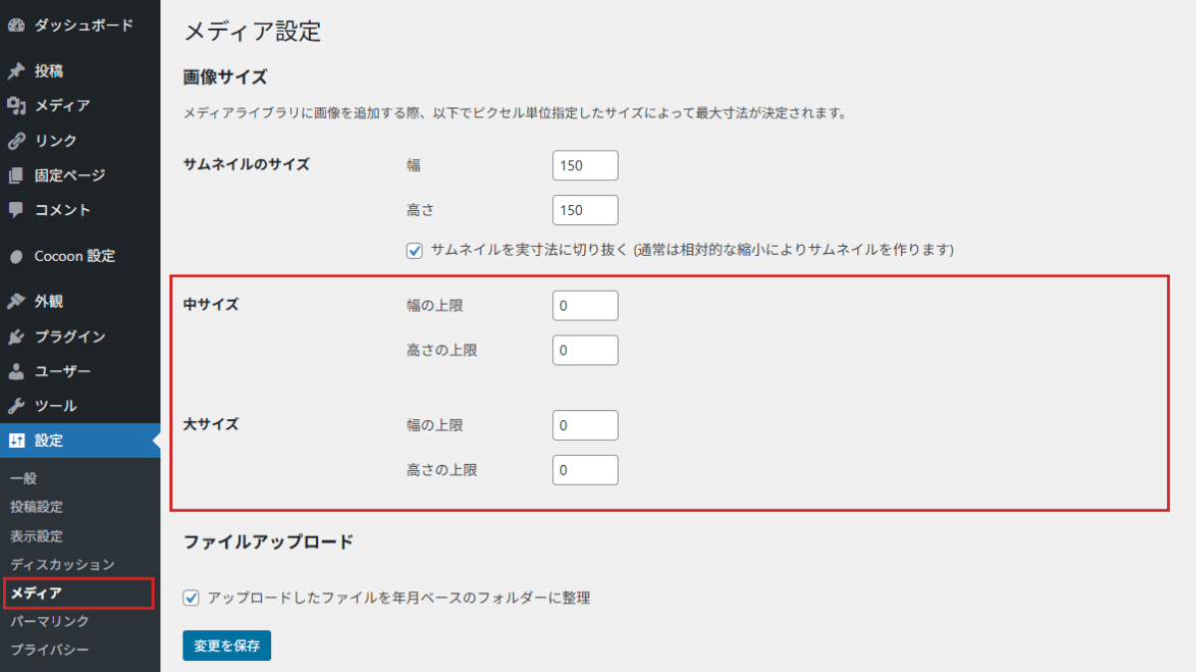Toggle the thumbnail crop checkbox
The image size is (1196, 672).
(415, 250)
